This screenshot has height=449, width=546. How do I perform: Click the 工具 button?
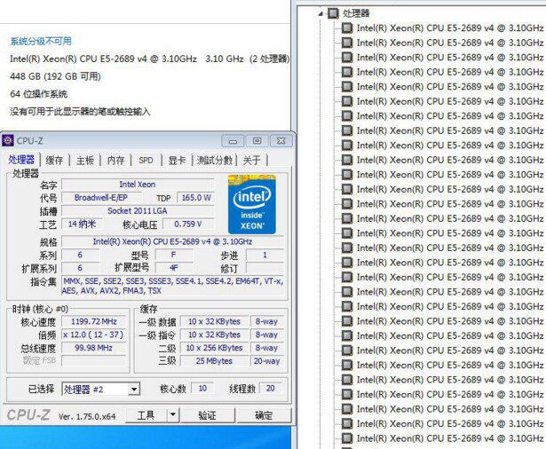[x=146, y=415]
